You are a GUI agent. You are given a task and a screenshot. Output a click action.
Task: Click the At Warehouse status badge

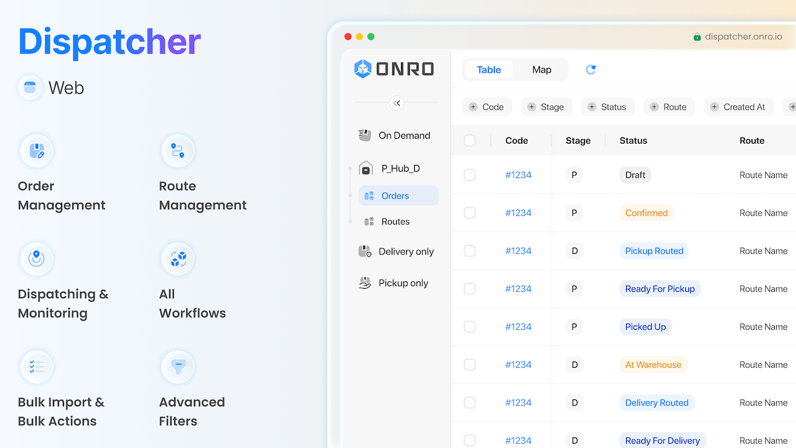[653, 365]
